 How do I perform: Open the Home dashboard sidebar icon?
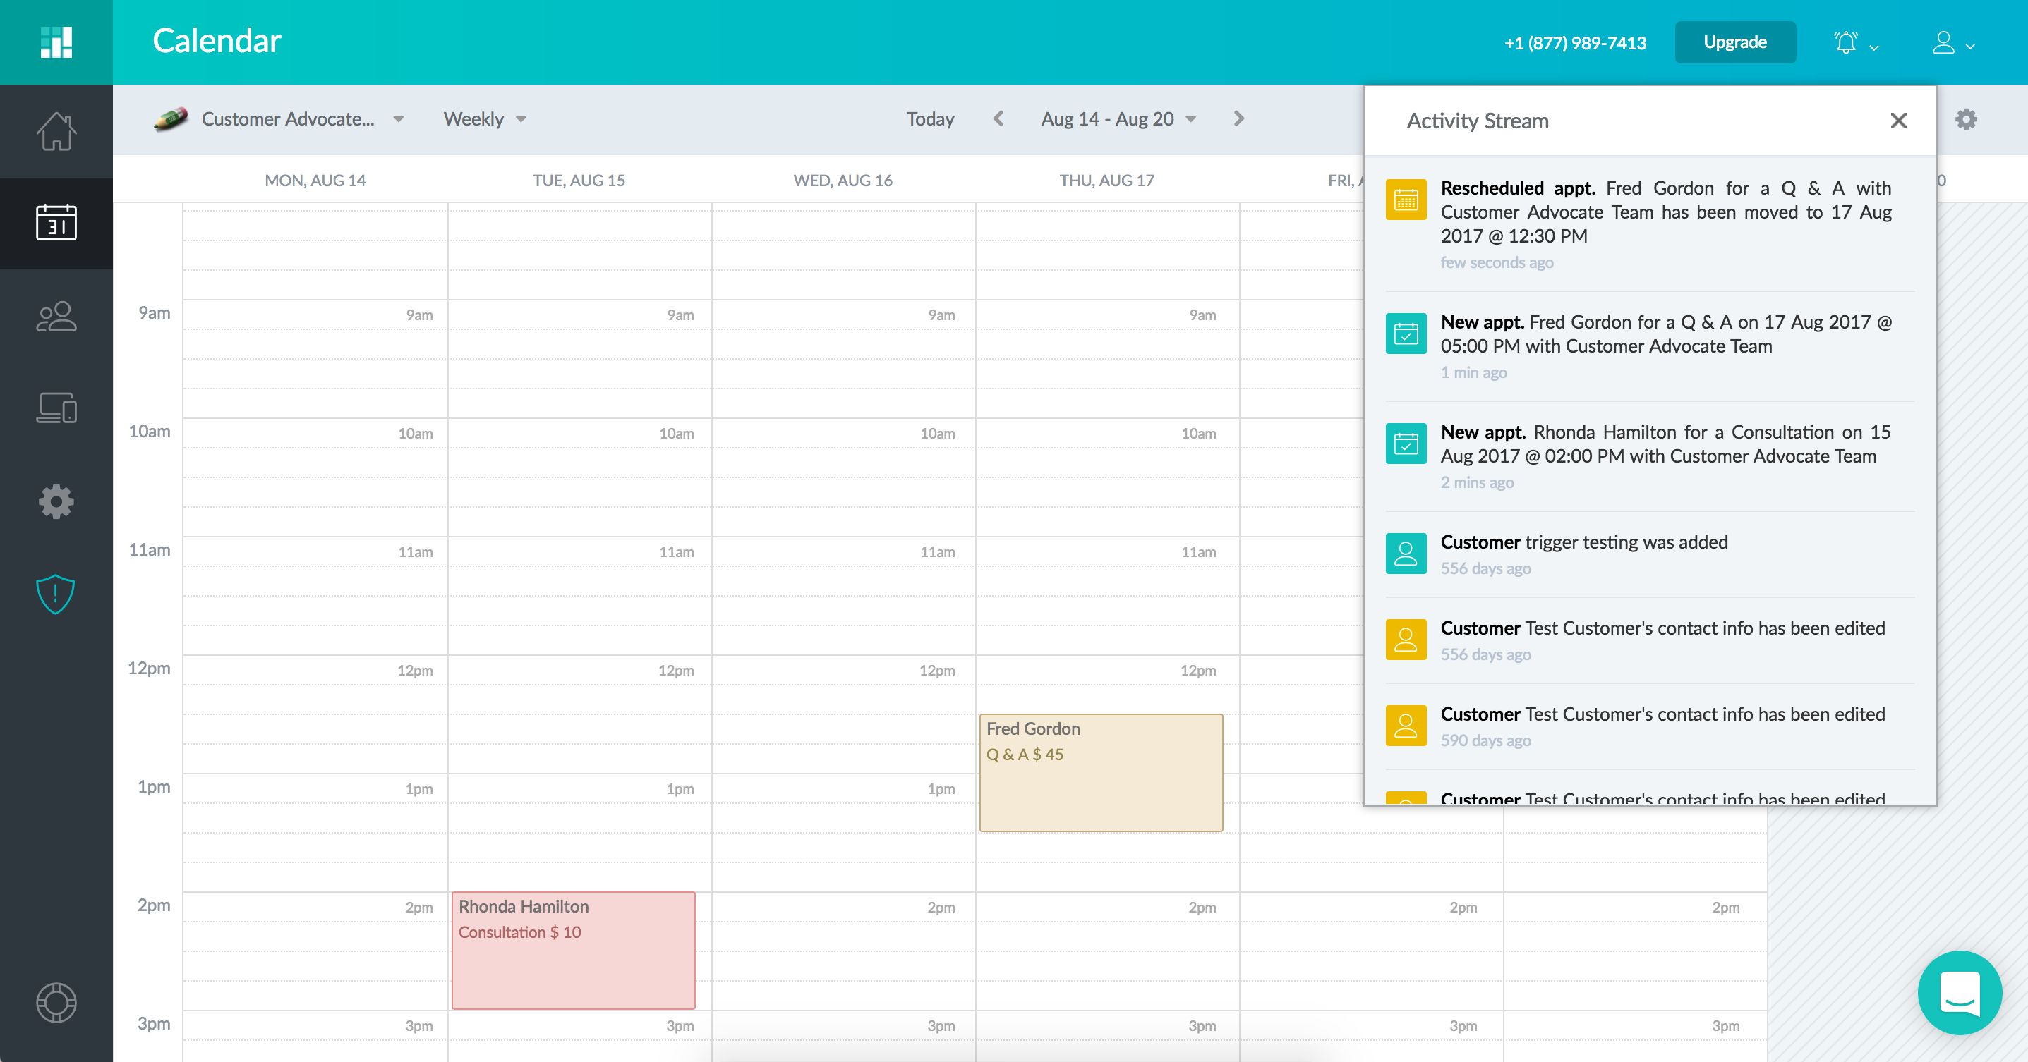tap(56, 130)
